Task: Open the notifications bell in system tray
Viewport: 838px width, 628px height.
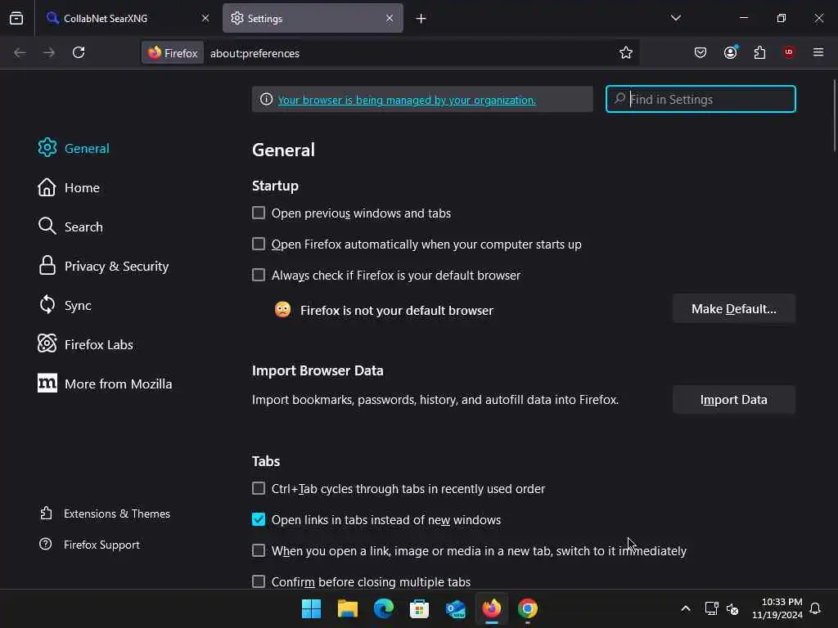Action: (x=815, y=608)
